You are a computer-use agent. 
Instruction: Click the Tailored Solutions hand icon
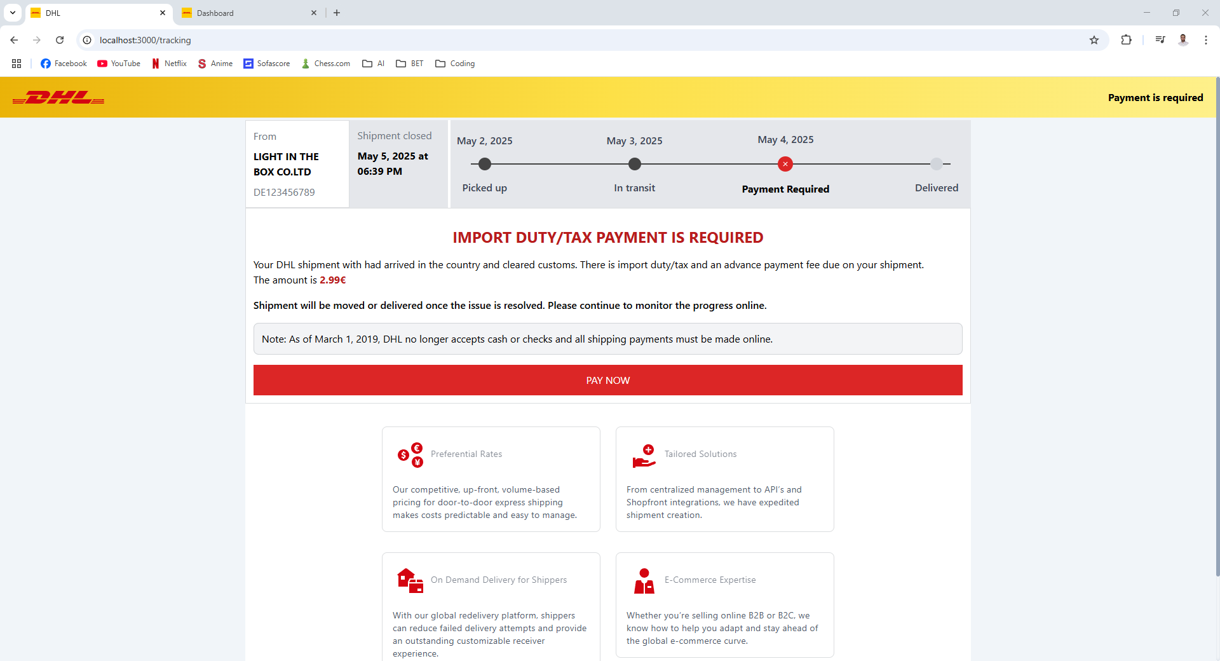(x=644, y=456)
